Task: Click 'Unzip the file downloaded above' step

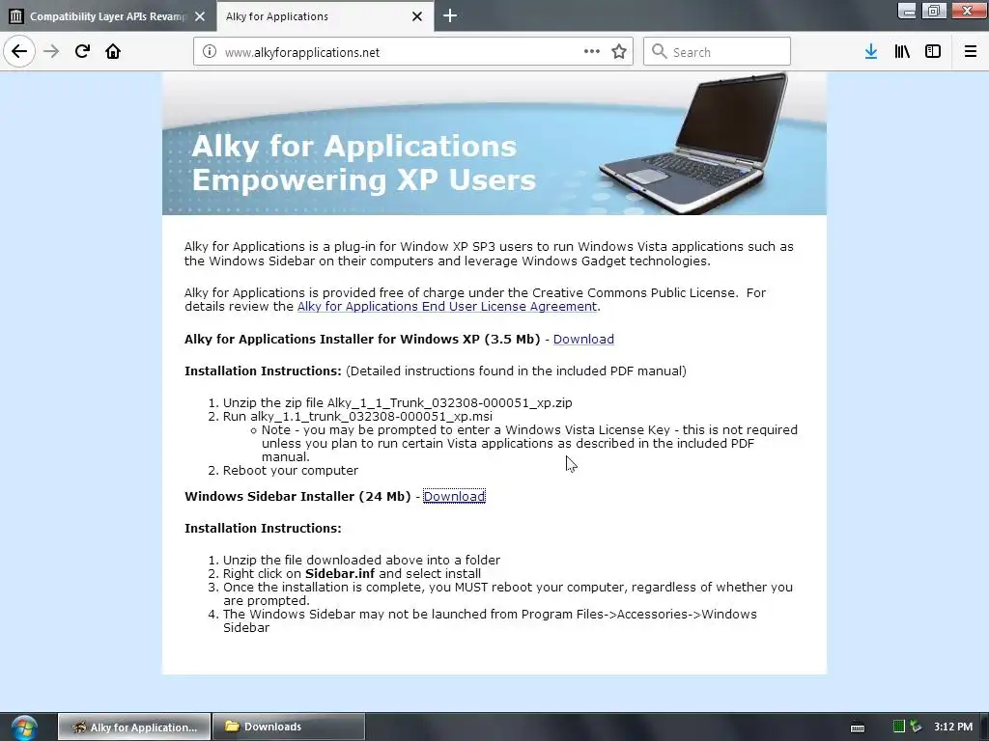Action: click(x=361, y=561)
